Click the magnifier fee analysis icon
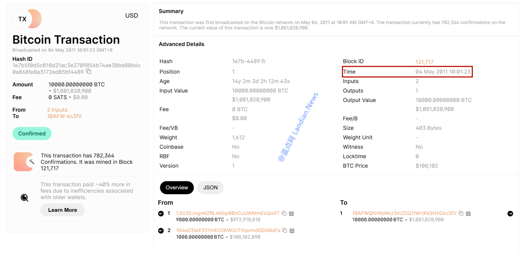Viewport: 520px width, 254px height. tap(25, 198)
